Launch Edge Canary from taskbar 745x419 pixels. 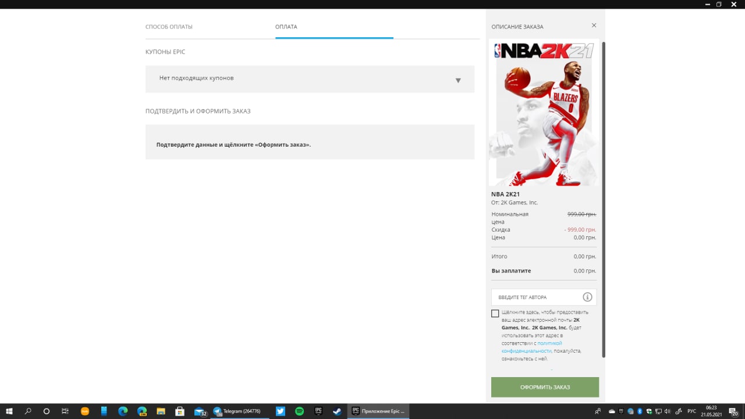[142, 411]
